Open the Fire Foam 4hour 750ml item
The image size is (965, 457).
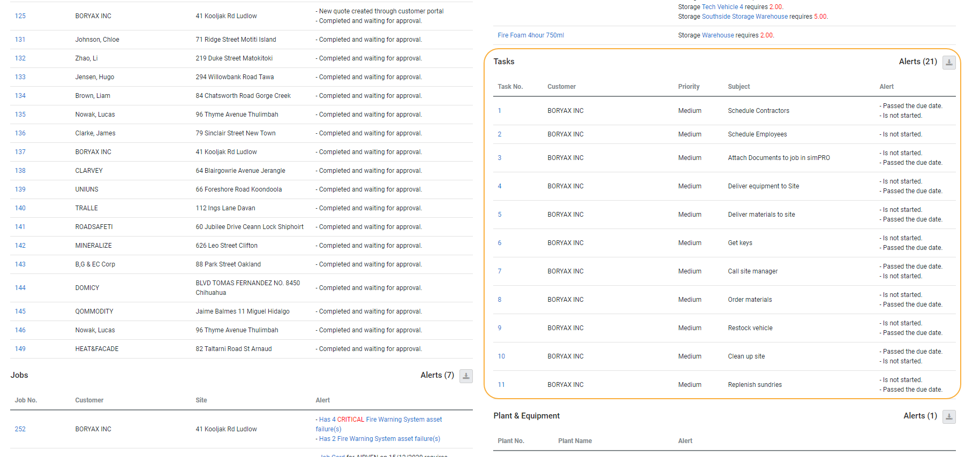click(x=530, y=35)
